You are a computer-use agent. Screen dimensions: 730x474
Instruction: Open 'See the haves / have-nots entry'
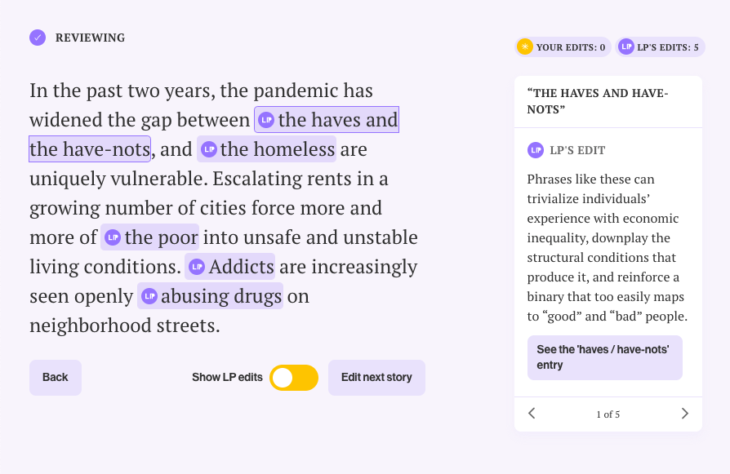coord(605,357)
